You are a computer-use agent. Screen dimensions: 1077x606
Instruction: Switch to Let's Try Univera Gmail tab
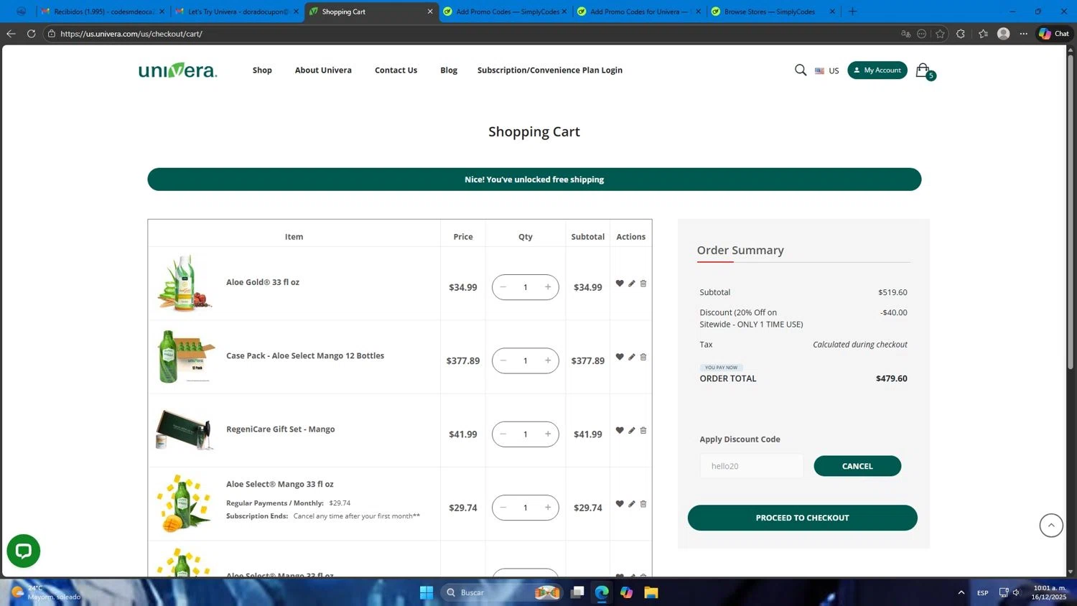point(238,11)
